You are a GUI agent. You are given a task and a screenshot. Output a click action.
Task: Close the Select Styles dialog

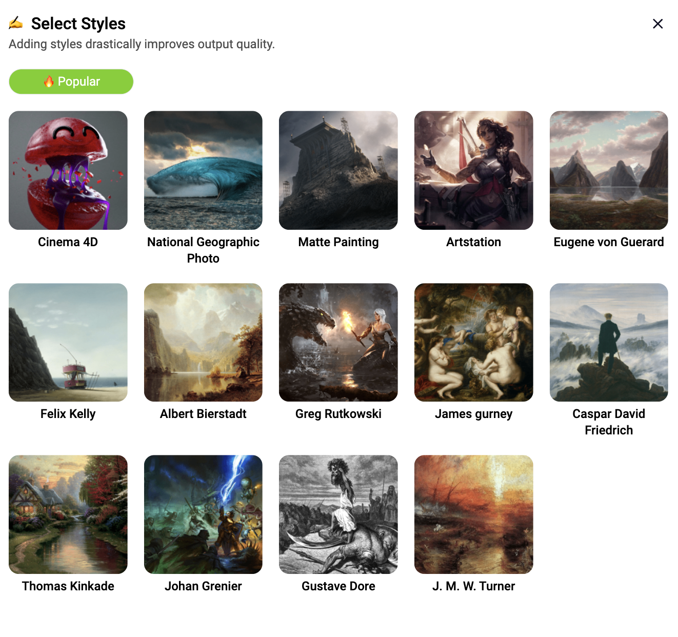pos(657,24)
